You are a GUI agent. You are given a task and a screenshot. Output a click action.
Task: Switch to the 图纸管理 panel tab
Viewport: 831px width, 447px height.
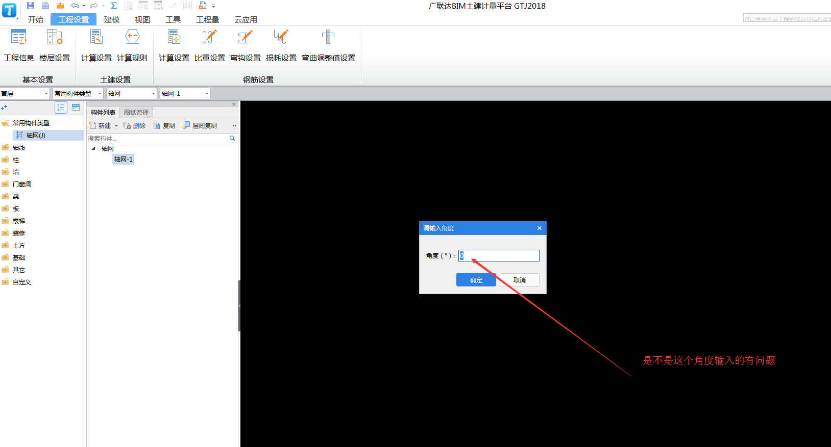[136, 112]
